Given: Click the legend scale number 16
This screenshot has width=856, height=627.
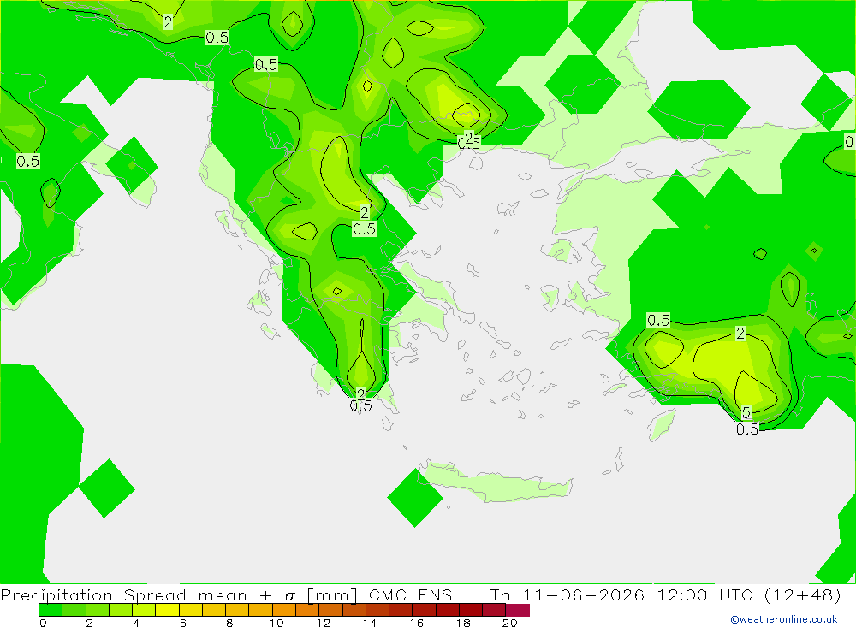Looking at the screenshot, I should point(417,623).
